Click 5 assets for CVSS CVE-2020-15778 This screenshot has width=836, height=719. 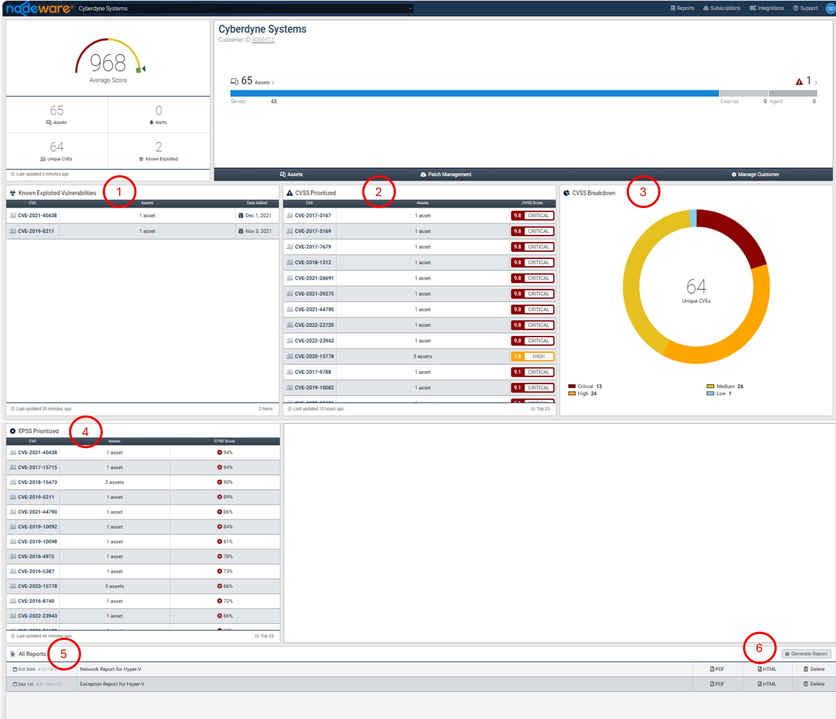(x=422, y=356)
